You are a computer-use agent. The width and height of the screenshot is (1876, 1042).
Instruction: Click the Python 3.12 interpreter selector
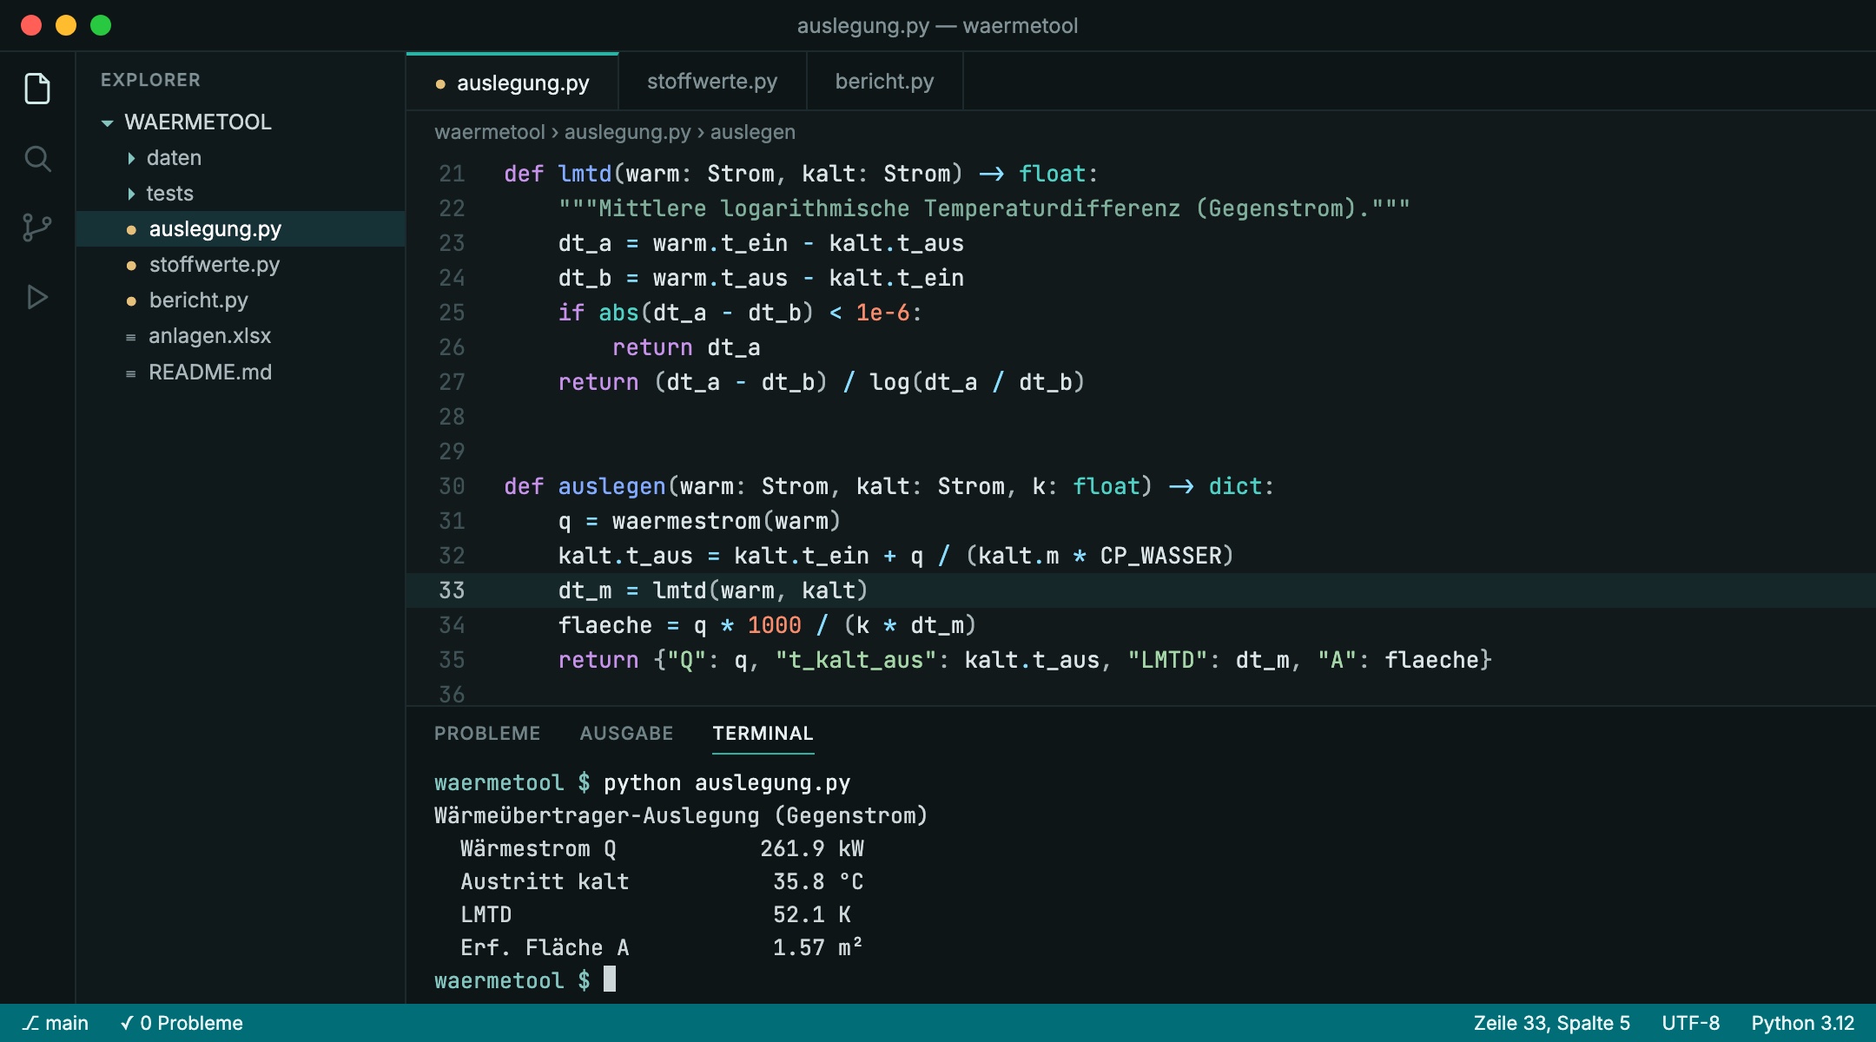pos(1802,1023)
